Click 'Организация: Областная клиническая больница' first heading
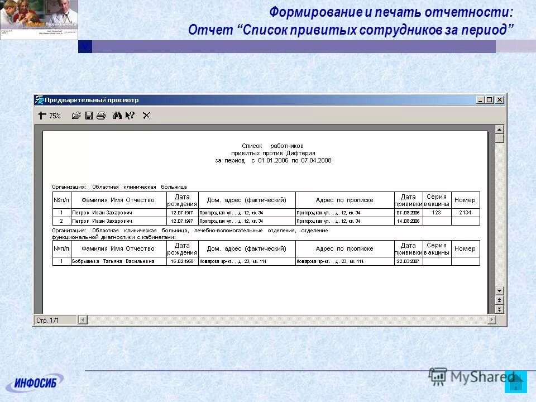 click(x=119, y=187)
